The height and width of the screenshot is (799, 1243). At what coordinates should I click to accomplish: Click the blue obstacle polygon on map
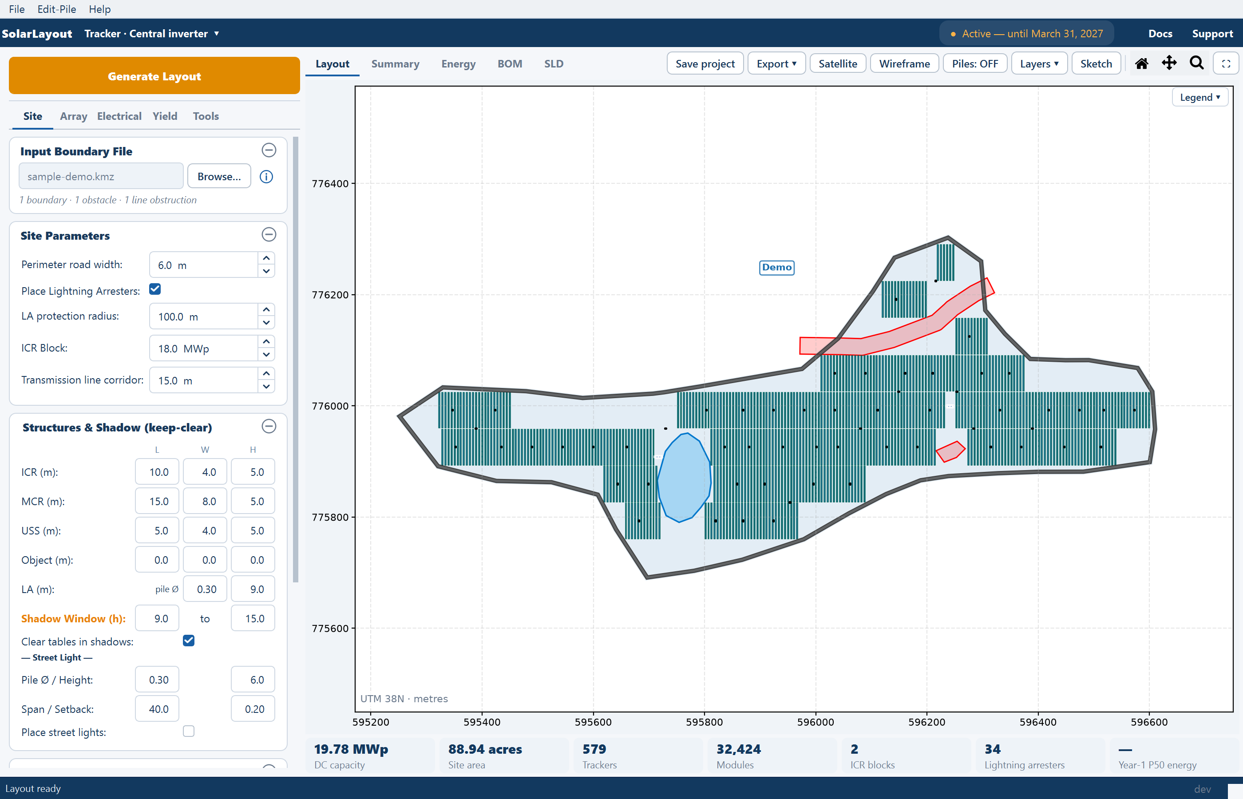[x=684, y=477]
